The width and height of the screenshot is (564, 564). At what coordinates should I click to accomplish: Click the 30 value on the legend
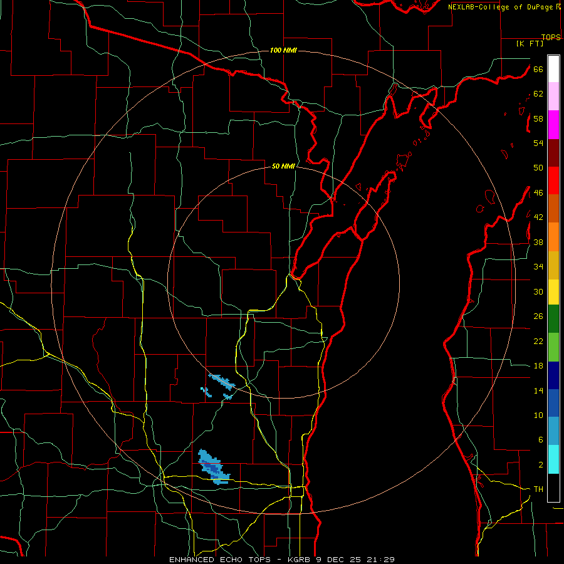pos(538,291)
